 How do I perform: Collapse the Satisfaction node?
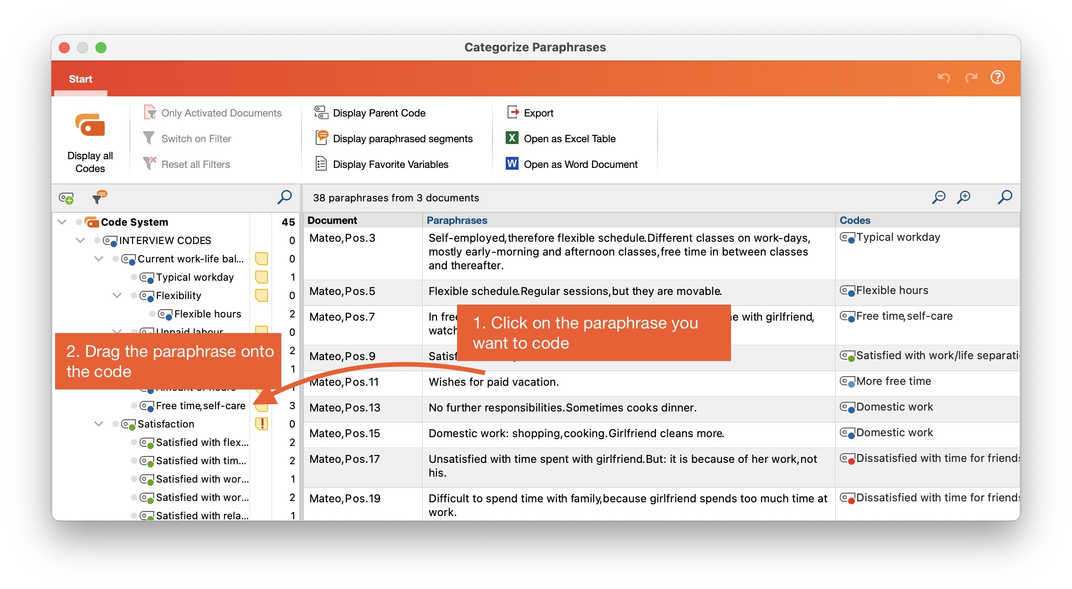click(x=99, y=424)
